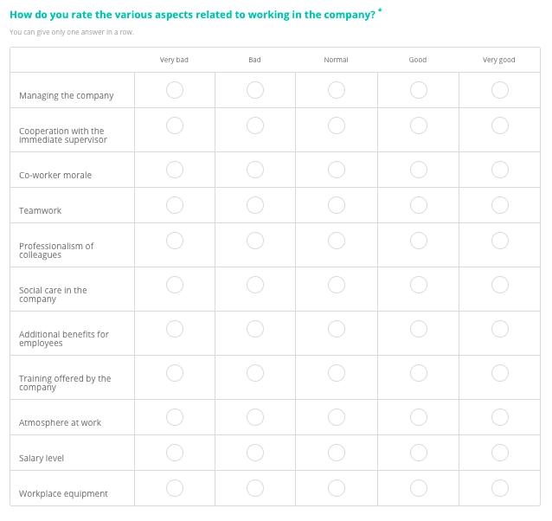The width and height of the screenshot is (552, 521).
Task: Rate Social care in the company Very good
Action: [x=500, y=285]
